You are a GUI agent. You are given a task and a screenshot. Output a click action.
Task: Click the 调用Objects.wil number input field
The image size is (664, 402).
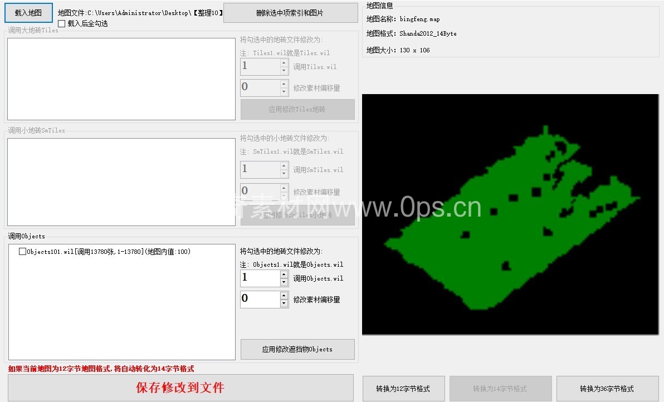tap(260, 278)
